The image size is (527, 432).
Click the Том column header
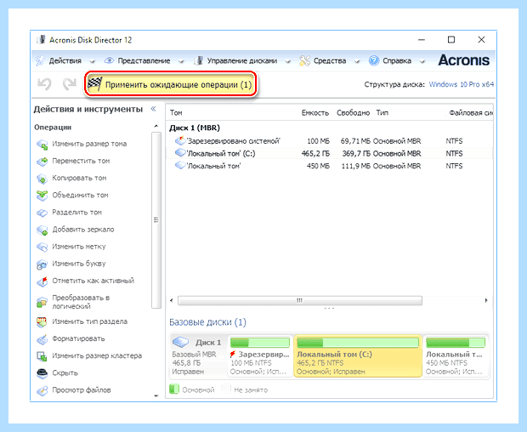pos(176,112)
